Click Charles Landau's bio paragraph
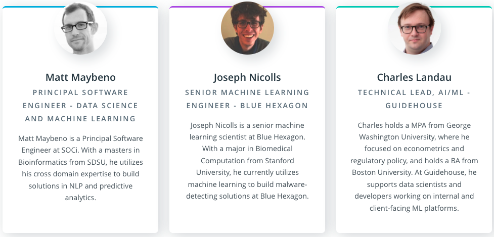The image size is (494, 237). [x=414, y=167]
